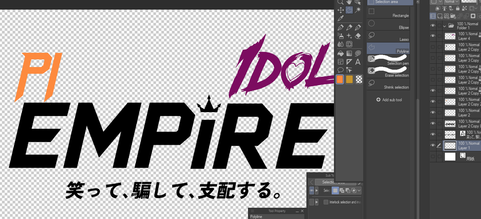Choose Add to selection mode icon
This screenshot has height=219, width=481.
tap(342, 191)
